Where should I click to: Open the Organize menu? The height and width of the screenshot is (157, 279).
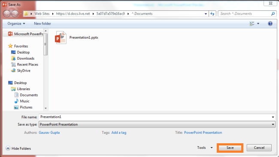point(16,24)
